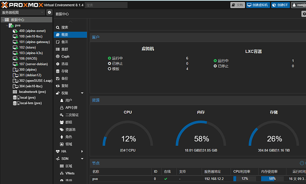Click the 300 (alpine) template icon
This screenshot has height=184, width=306.
[15, 70]
